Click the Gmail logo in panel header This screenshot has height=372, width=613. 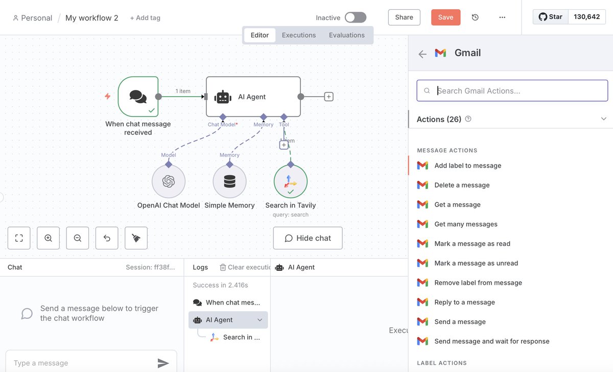(x=440, y=53)
